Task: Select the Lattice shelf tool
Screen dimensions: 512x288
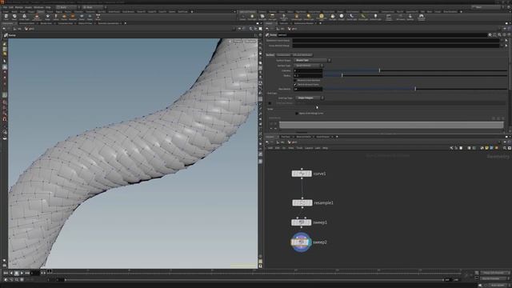Action: click(56, 17)
